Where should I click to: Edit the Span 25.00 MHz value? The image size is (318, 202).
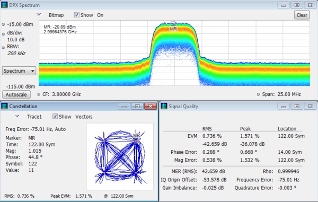point(288,94)
